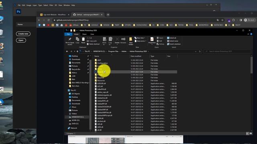This screenshot has height=144, width=257.
Task: Click Paste shortcut in the ribbon
Action: (x=93, y=44)
